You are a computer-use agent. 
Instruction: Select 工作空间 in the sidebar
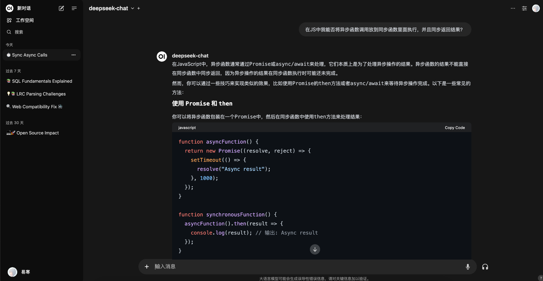[25, 20]
